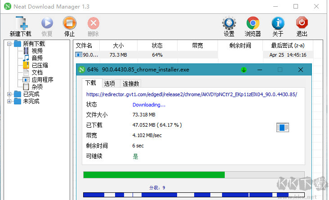
Task: Click the green download progress bar
Action: (194, 175)
